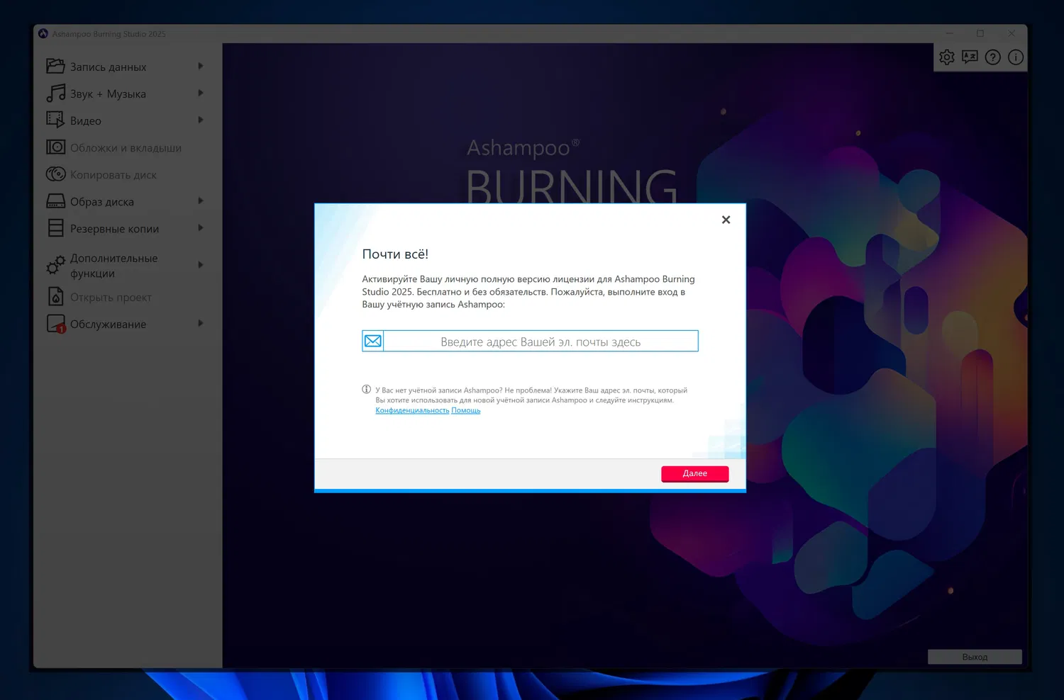Close the Почти всё! activation dialog

click(726, 220)
